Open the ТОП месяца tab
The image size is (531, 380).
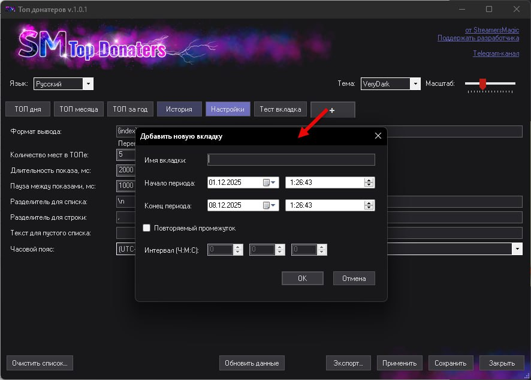tap(80, 109)
